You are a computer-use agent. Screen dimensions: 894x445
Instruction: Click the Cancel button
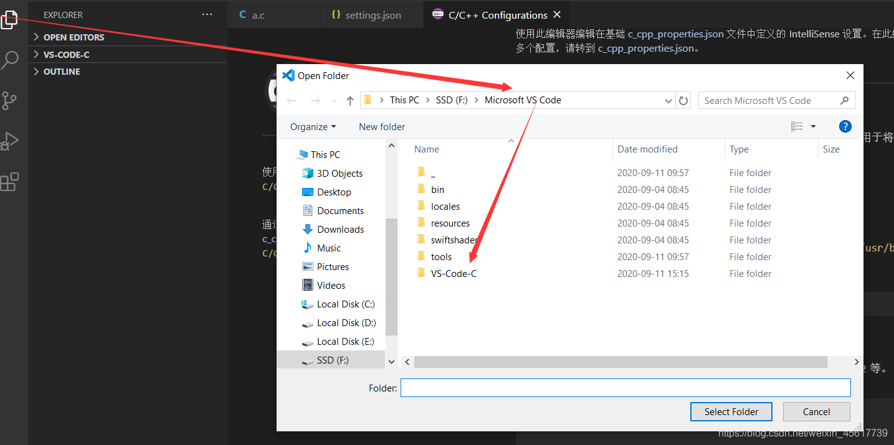[x=816, y=411]
